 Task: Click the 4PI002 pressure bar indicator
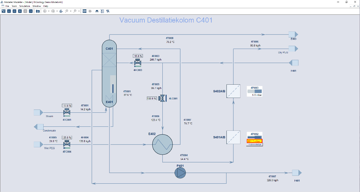(x=255, y=137)
